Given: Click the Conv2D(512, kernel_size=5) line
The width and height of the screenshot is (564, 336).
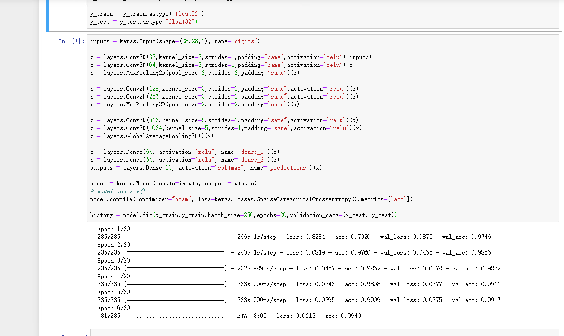Looking at the screenshot, I should tap(224, 120).
